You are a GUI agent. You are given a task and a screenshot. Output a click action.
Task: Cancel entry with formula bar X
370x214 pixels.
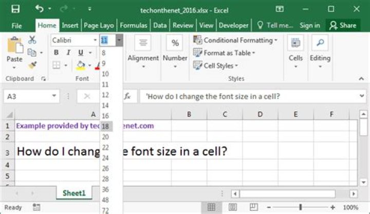pos(87,96)
